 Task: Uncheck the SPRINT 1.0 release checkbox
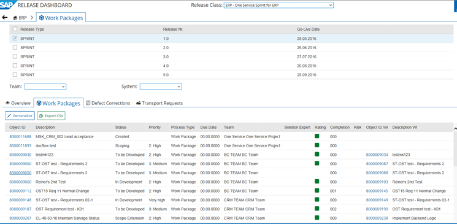point(15,38)
